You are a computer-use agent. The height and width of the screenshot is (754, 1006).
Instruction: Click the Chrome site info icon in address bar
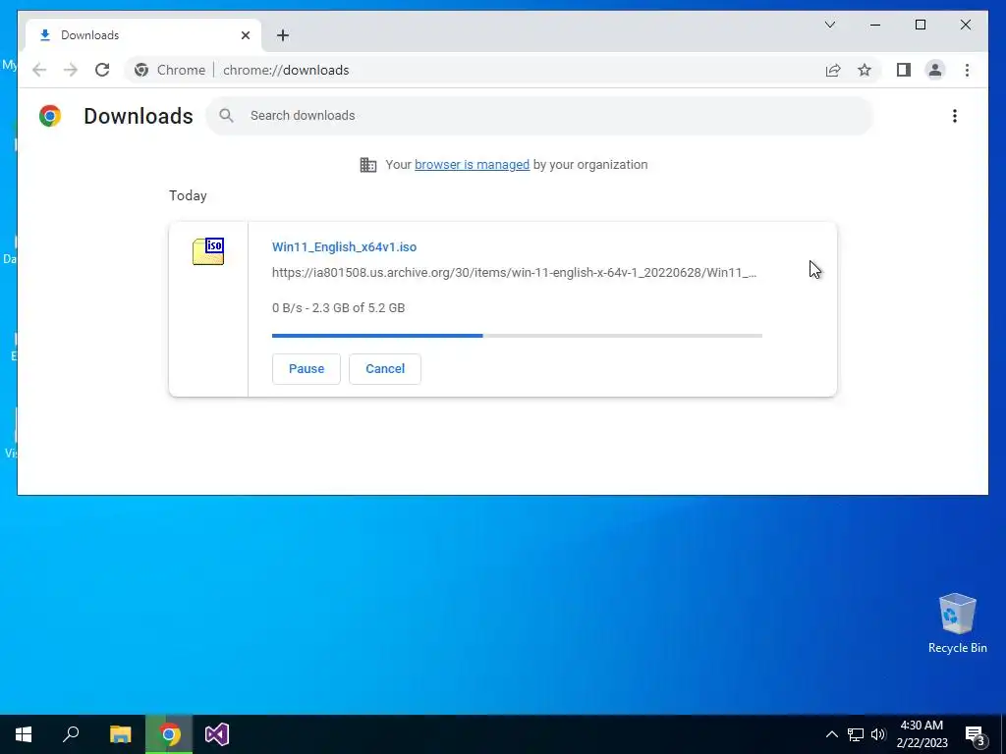(x=141, y=70)
